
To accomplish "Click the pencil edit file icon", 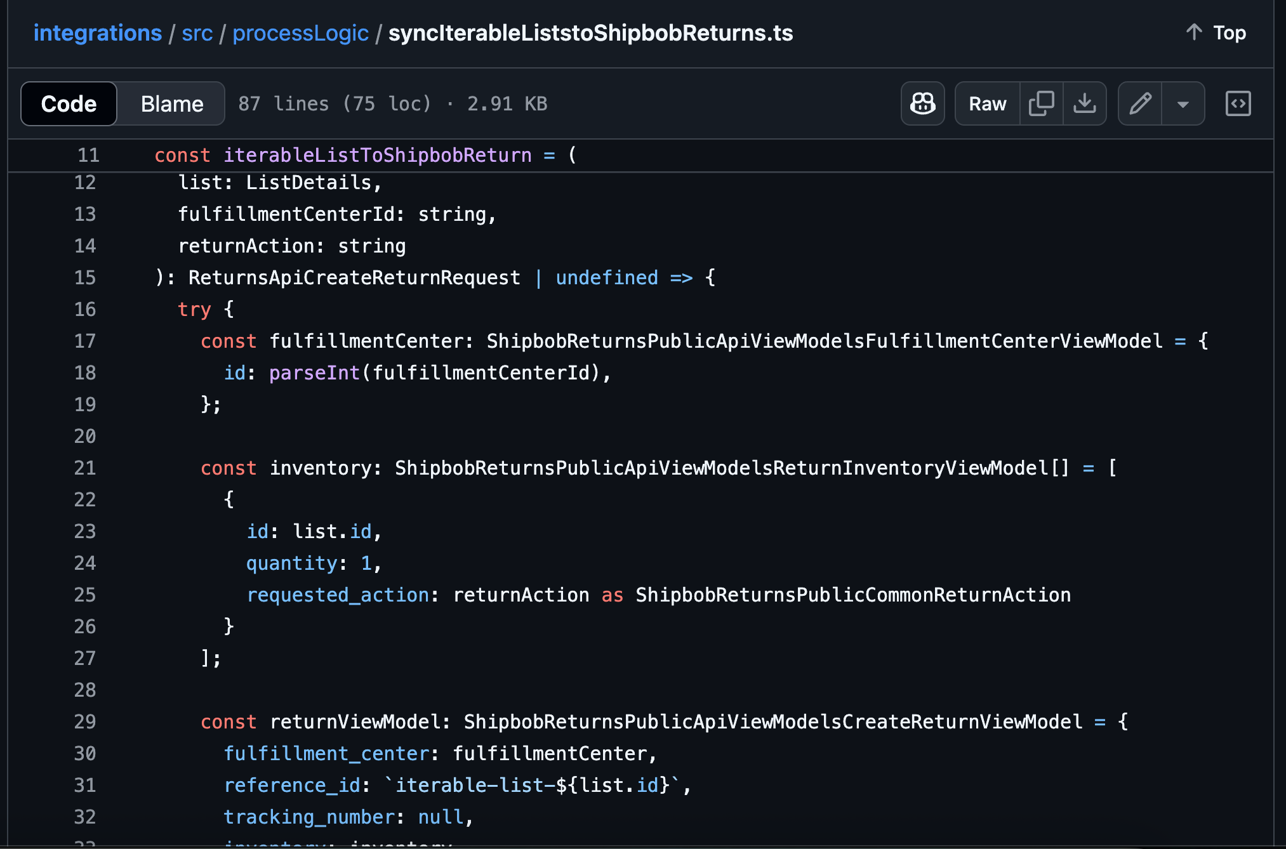I will point(1140,103).
